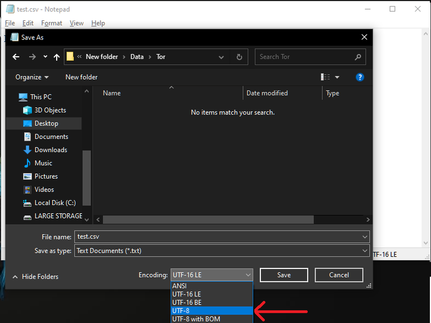This screenshot has width=431, height=323.
Task: Expand the address bar history dropdown
Action: (x=221, y=57)
